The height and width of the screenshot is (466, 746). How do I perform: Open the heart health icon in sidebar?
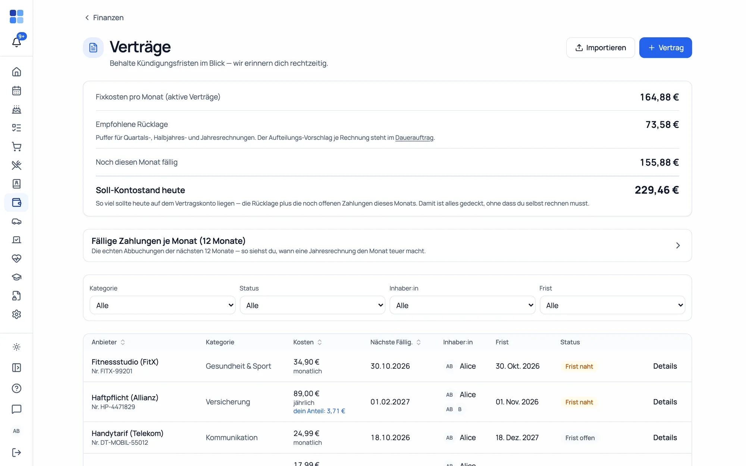16,258
